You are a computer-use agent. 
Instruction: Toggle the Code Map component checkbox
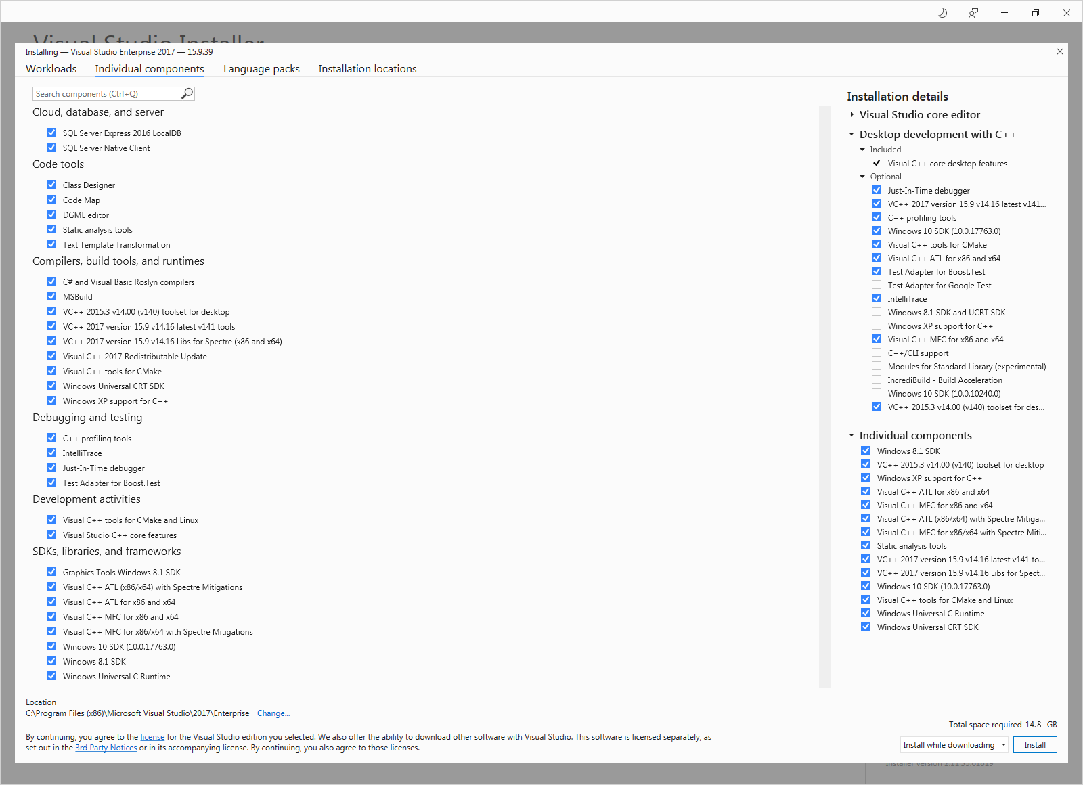[51, 200]
